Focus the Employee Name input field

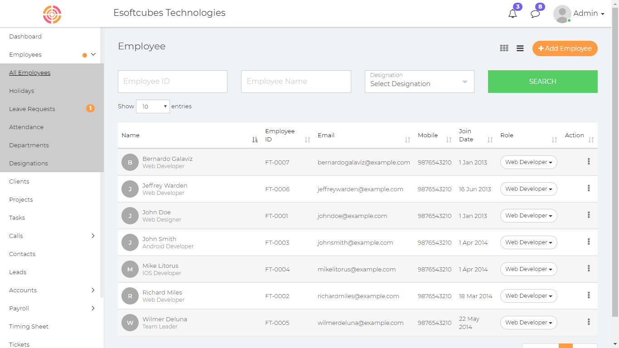(296, 82)
